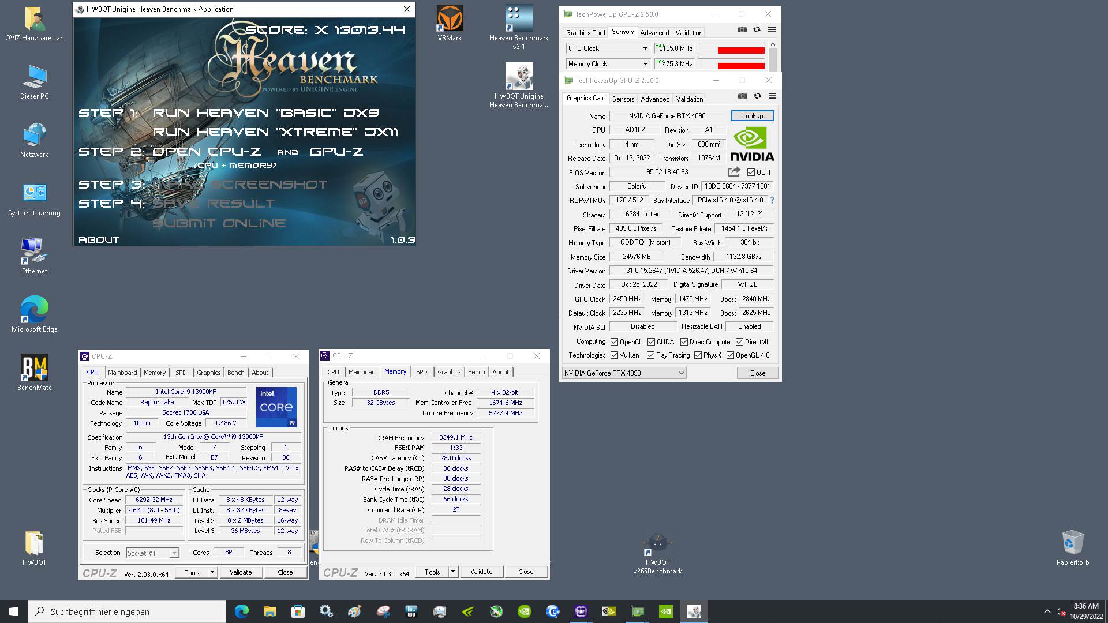Select the Netzwerk desktop icon

pos(35,140)
